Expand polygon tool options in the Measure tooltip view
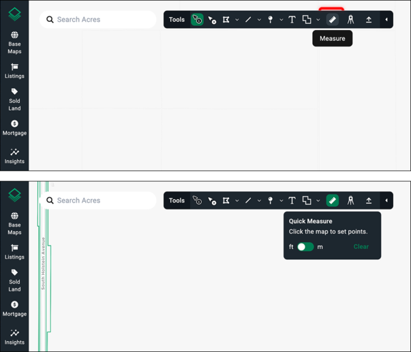The image size is (411, 352). tap(237, 19)
